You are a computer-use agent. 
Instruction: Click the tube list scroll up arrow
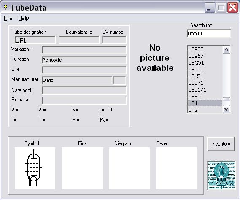pos(227,50)
